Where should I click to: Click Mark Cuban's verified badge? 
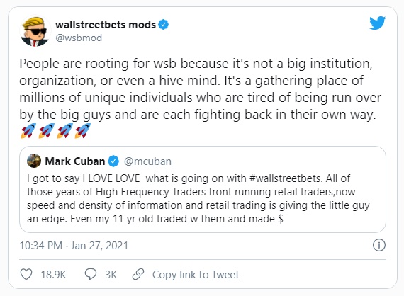tap(113, 161)
